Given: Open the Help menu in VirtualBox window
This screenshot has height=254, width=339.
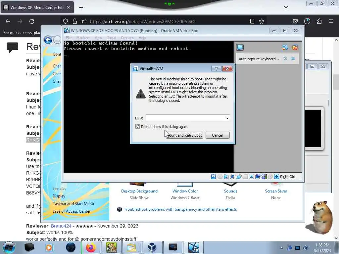Looking at the screenshot, I should [x=142, y=38].
